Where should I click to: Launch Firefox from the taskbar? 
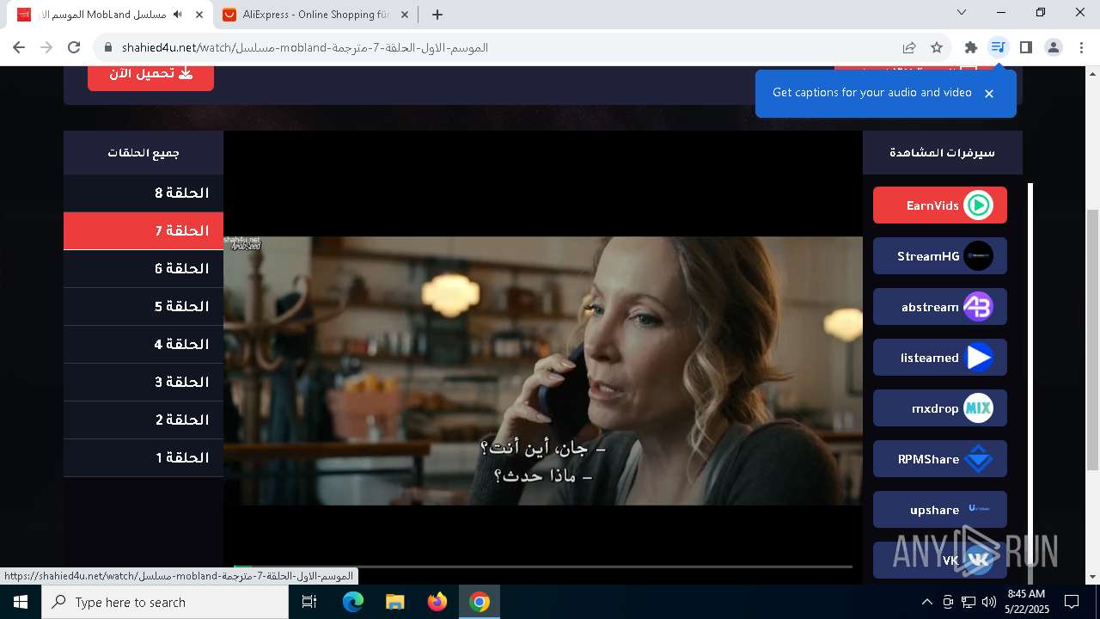pyautogui.click(x=437, y=602)
